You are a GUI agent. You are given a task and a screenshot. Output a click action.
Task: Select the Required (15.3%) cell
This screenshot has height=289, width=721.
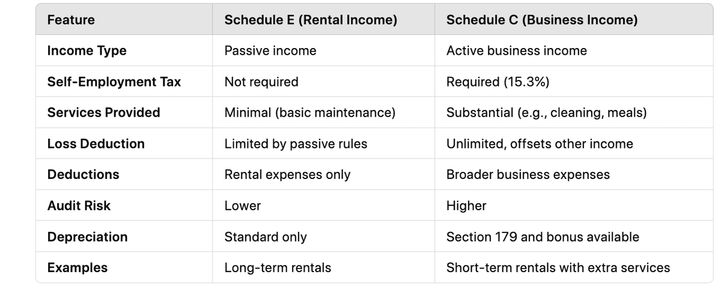point(497,82)
